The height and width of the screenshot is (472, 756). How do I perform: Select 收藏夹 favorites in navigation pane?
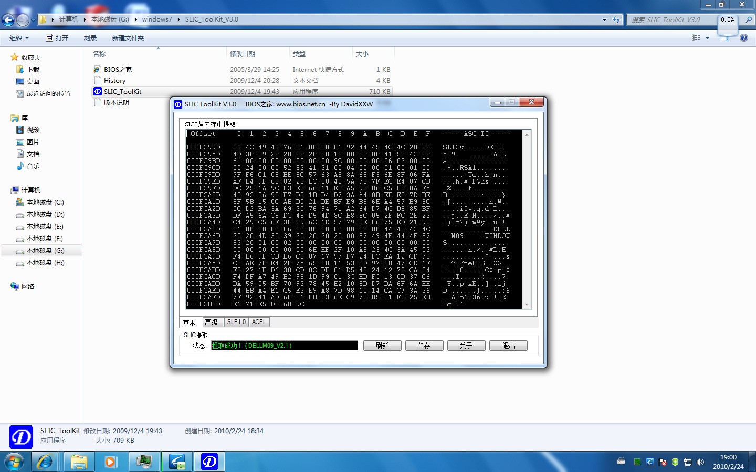[31, 57]
